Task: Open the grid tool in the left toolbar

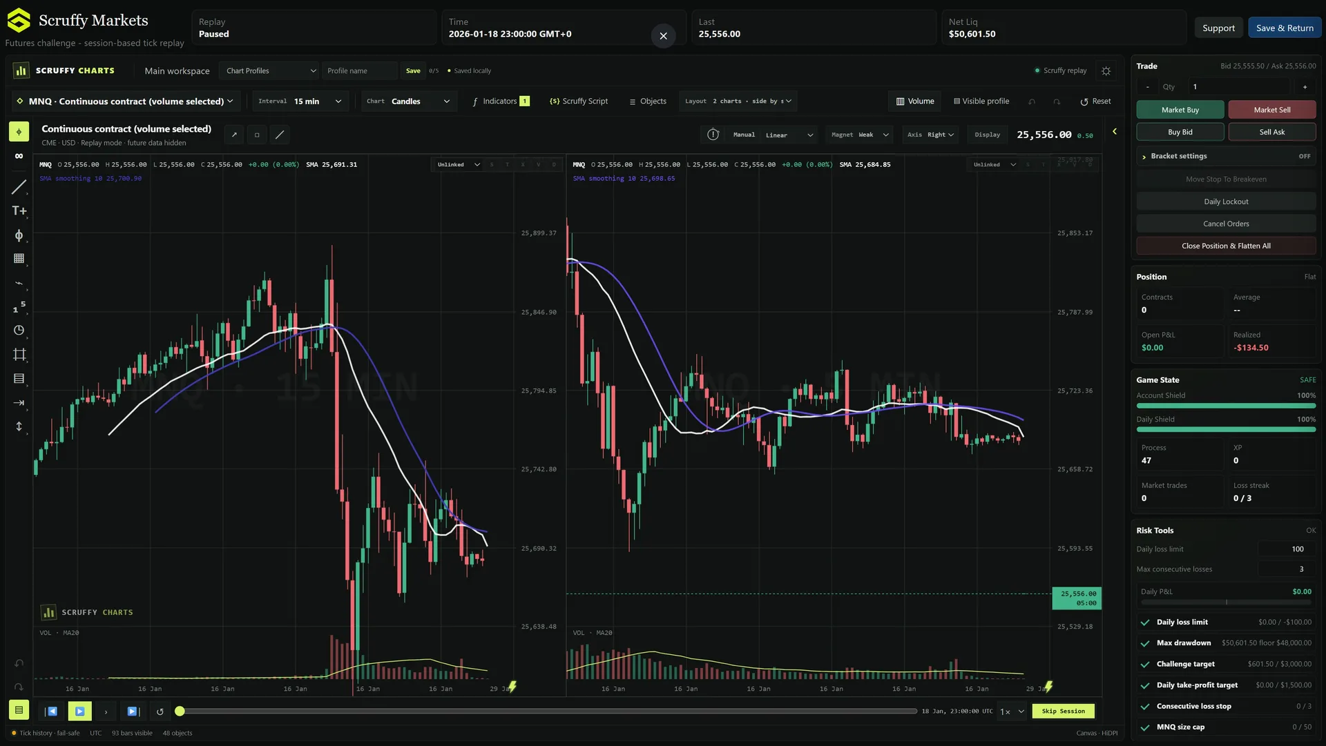Action: (x=19, y=259)
